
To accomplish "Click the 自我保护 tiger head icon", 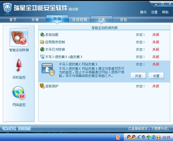I will (42, 86).
